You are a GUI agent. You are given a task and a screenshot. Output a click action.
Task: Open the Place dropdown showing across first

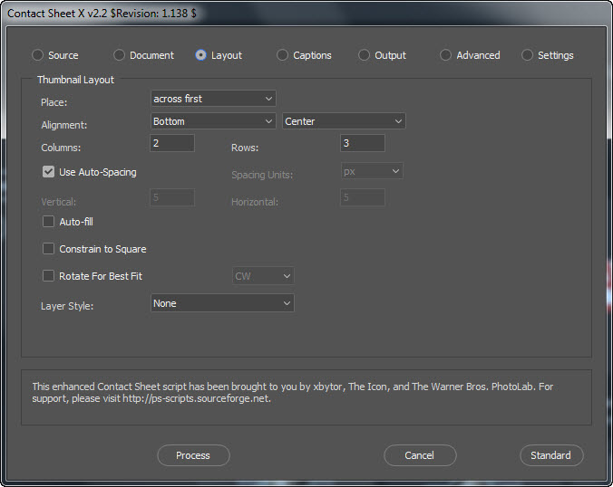[x=213, y=99]
